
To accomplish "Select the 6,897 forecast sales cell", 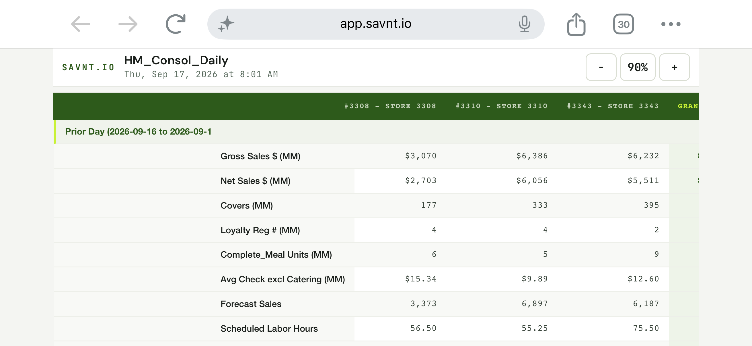I will [x=535, y=304].
